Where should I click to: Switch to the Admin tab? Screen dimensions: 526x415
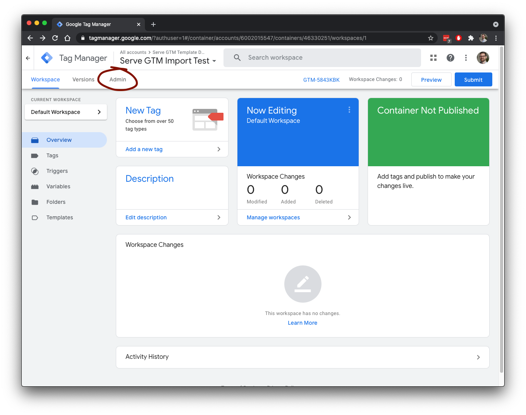(117, 79)
